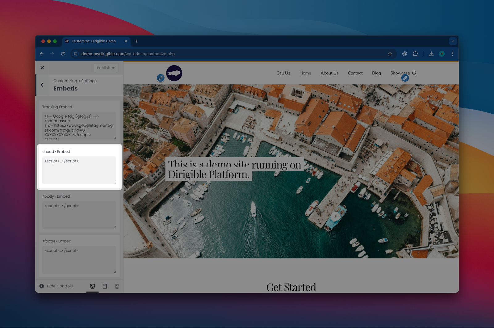Screen dimensions: 494x328
Task: Click the Get Started heading
Action: tap(291, 287)
